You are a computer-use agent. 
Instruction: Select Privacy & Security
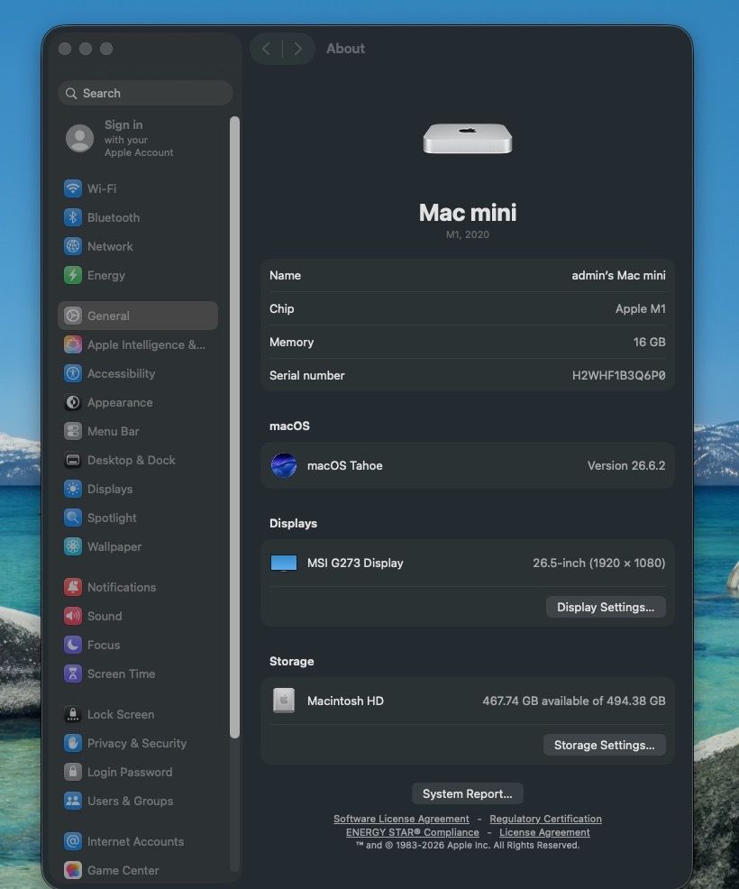[138, 743]
